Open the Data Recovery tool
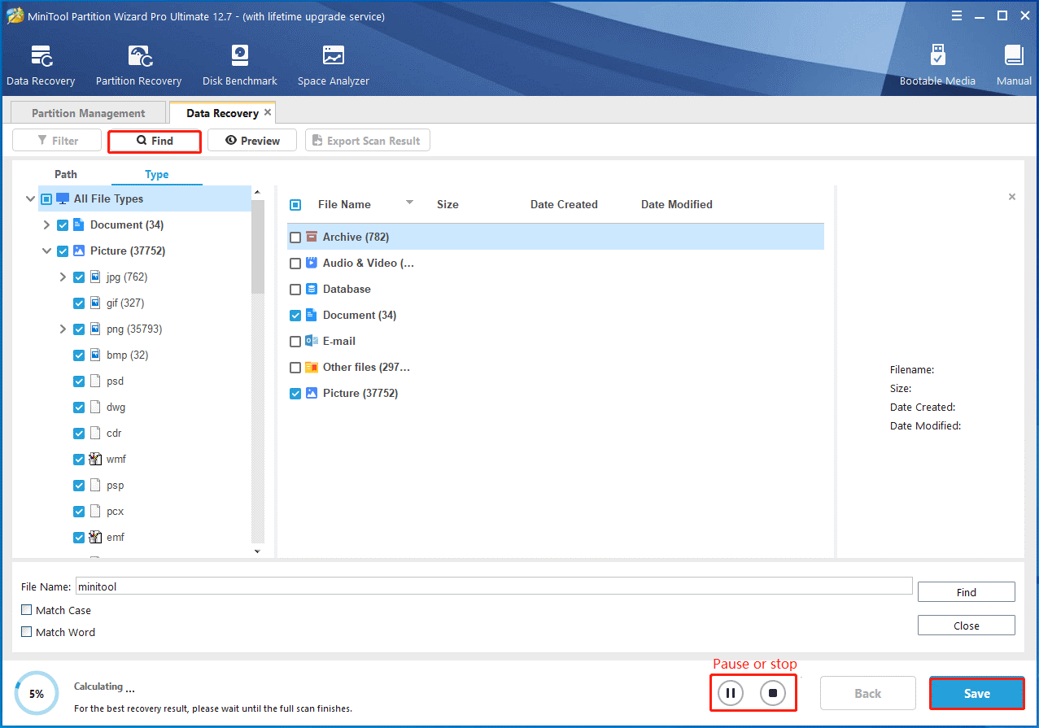The width and height of the screenshot is (1039, 728). tap(41, 65)
